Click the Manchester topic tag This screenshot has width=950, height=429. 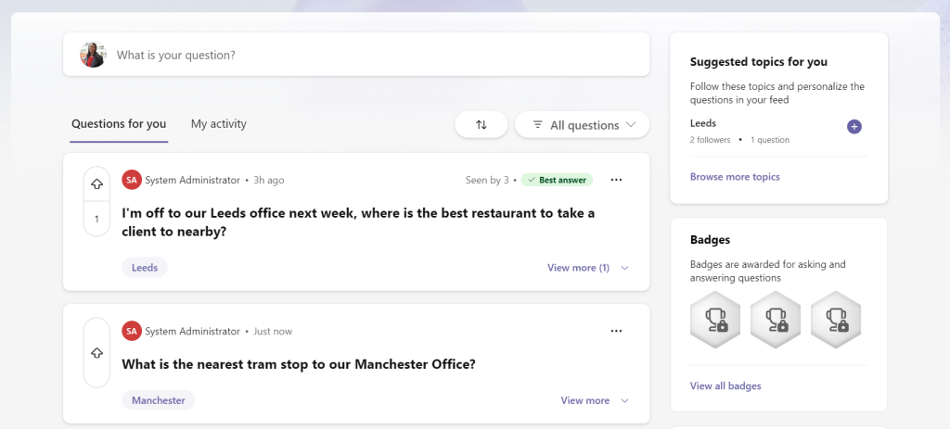tap(158, 400)
